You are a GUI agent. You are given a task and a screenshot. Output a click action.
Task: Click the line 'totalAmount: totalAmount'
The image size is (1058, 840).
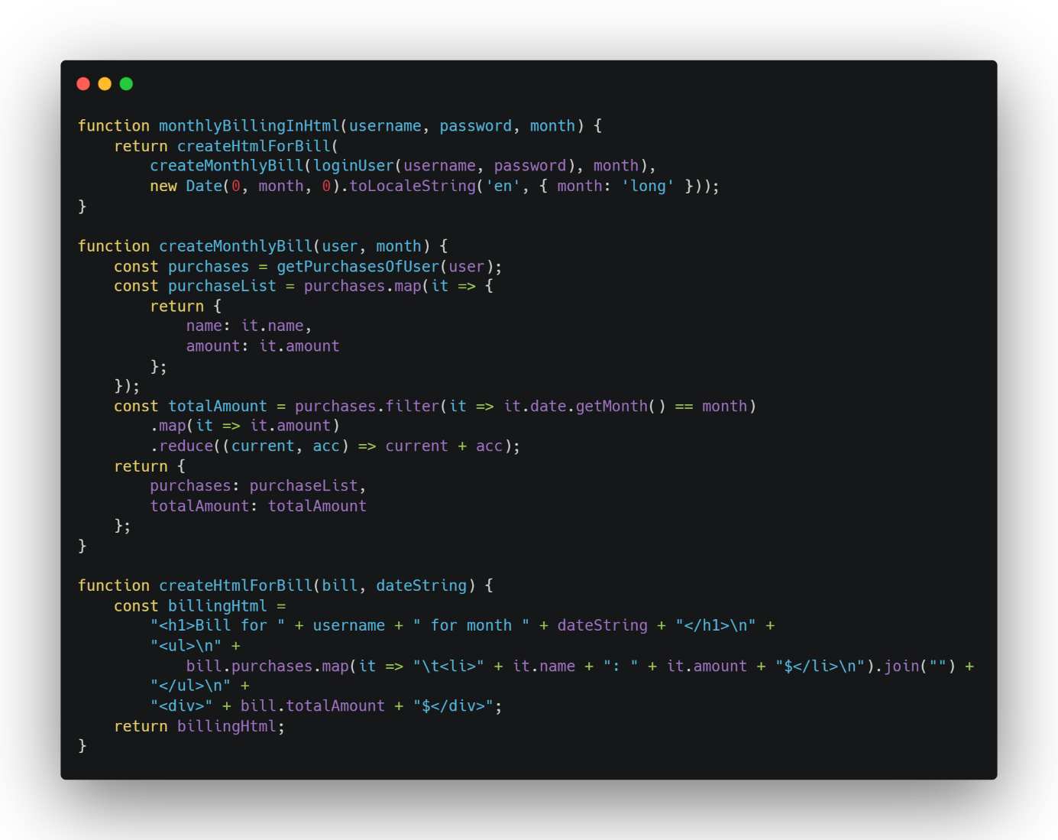click(258, 506)
